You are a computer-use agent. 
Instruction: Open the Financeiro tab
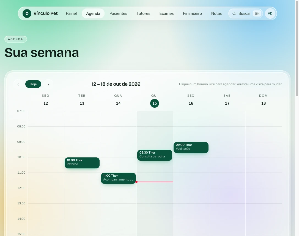(192, 13)
